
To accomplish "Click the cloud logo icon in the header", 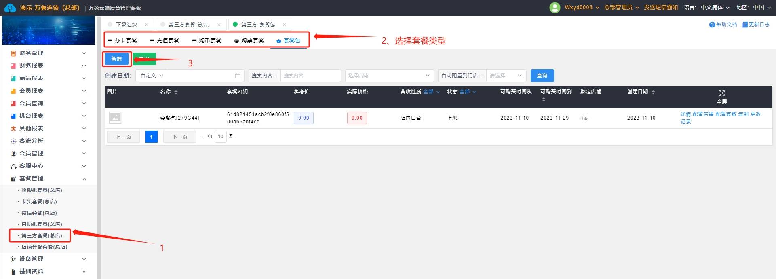I will tap(10, 8).
